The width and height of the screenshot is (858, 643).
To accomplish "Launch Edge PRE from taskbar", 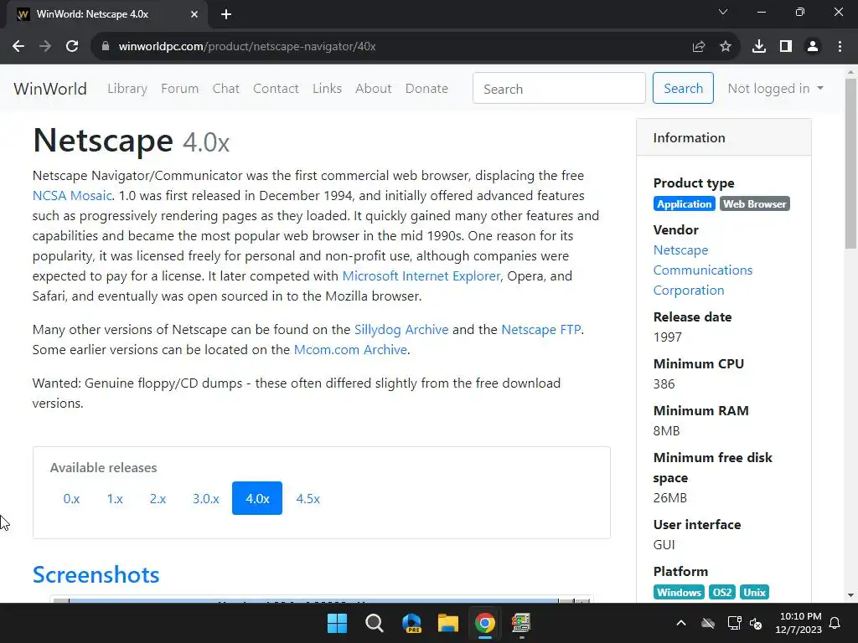I will [x=411, y=623].
